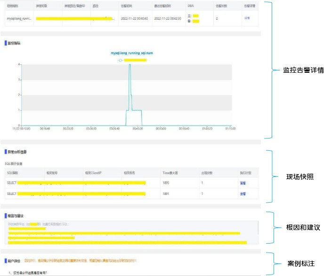Click the 告警时间 column header
The image size is (324, 276).
[129, 6]
